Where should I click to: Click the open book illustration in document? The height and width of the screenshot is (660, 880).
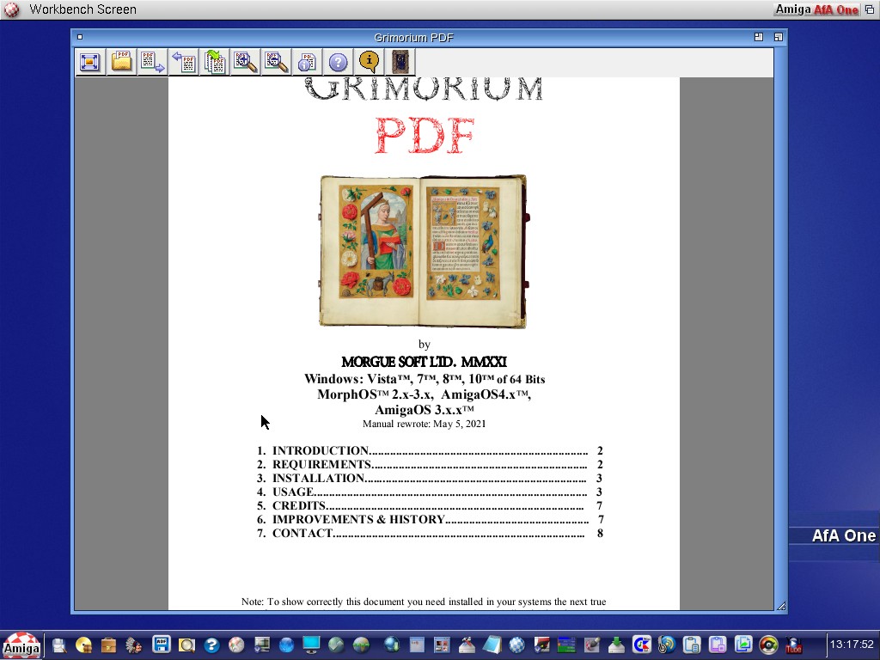(423, 251)
